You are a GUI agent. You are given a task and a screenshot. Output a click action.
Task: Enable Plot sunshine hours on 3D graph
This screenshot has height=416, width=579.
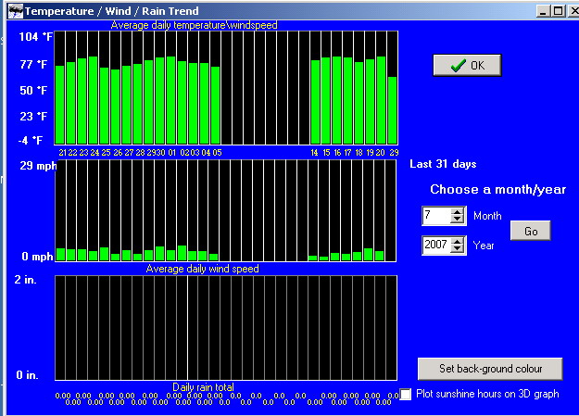406,394
